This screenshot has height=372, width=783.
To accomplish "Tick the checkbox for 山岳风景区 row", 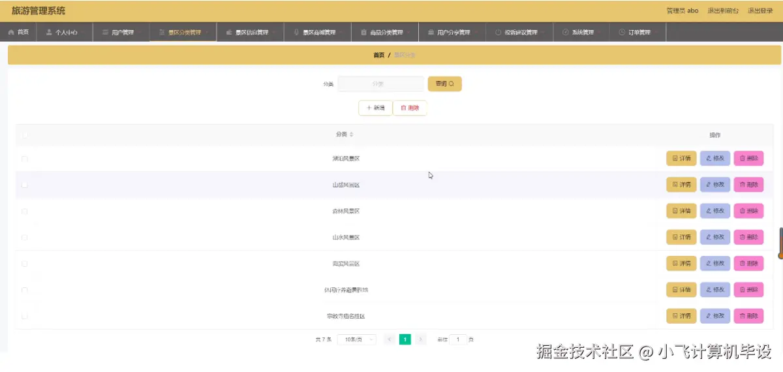I will (x=25, y=185).
